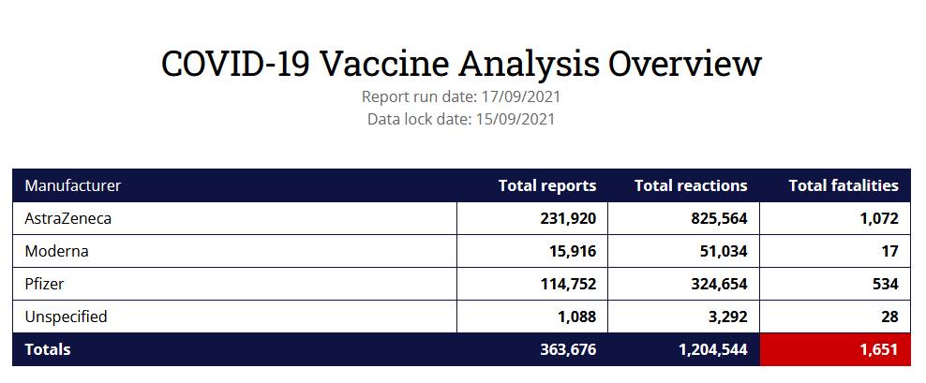Click the COVID-19 Vaccine Analysis Overview title
Screen dimensions: 926x383
tap(462, 63)
